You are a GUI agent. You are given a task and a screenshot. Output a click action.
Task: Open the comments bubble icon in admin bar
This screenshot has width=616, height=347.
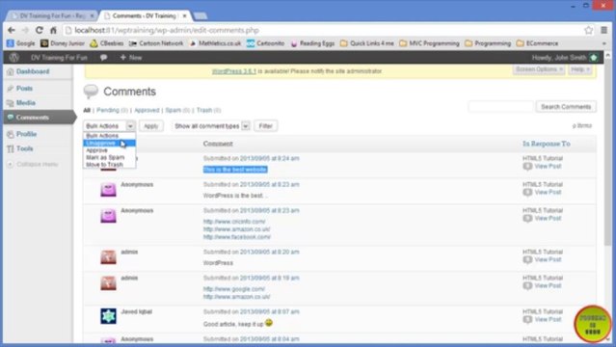coord(103,58)
